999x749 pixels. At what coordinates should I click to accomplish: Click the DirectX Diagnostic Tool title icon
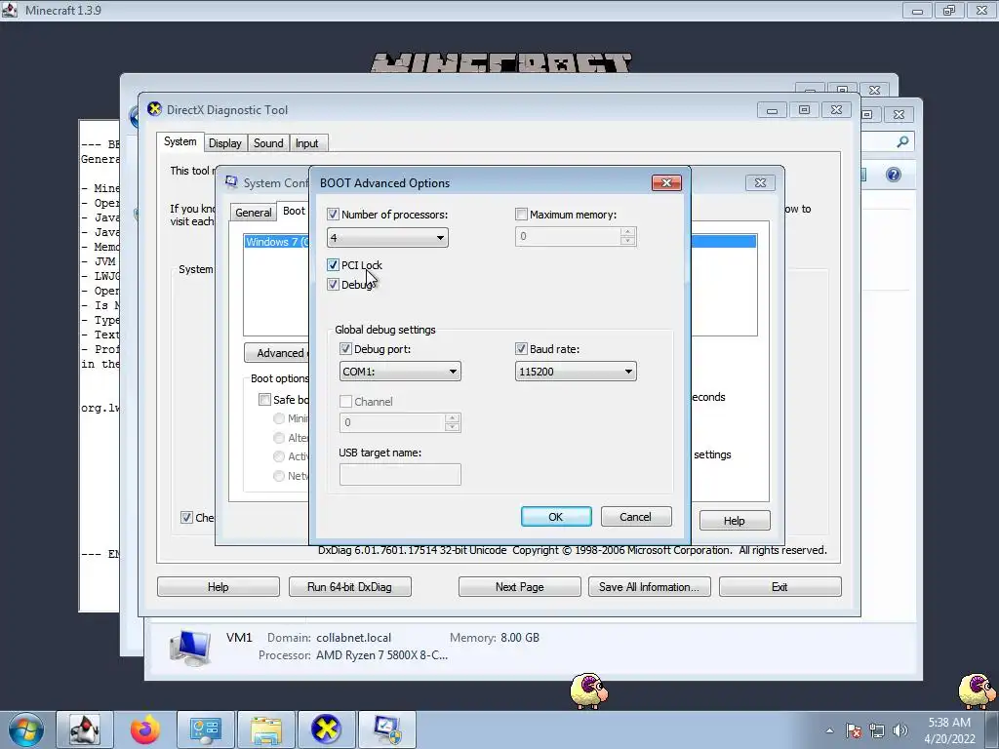154,109
